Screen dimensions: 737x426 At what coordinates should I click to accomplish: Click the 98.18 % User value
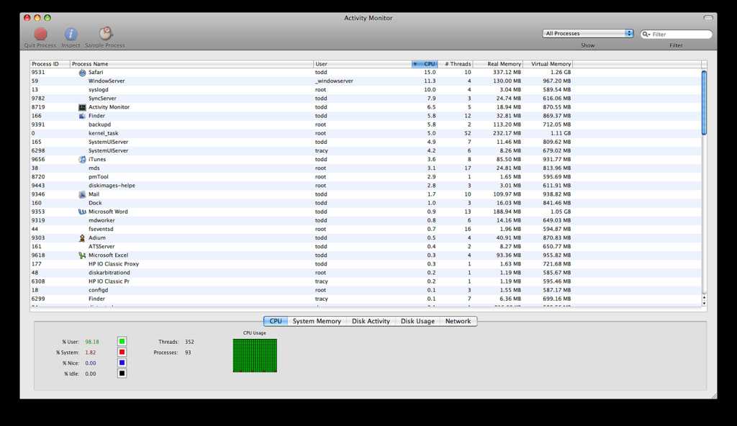(x=92, y=342)
